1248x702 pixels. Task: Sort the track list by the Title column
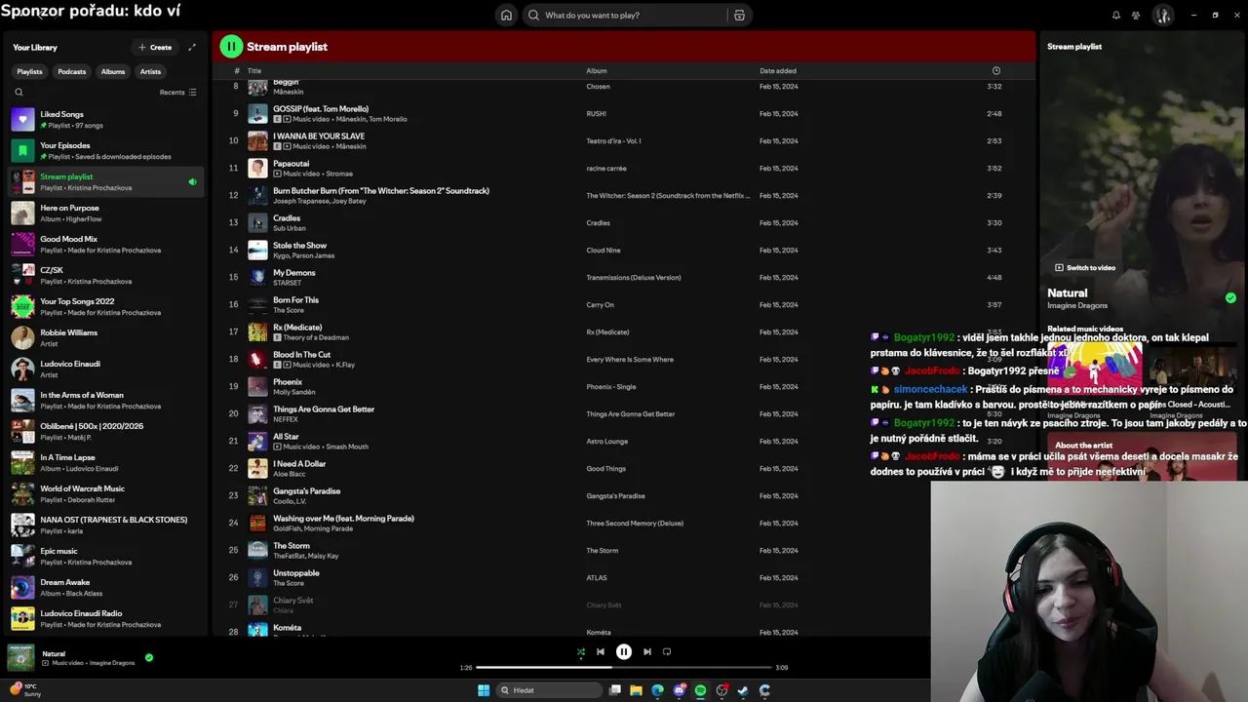coord(254,70)
